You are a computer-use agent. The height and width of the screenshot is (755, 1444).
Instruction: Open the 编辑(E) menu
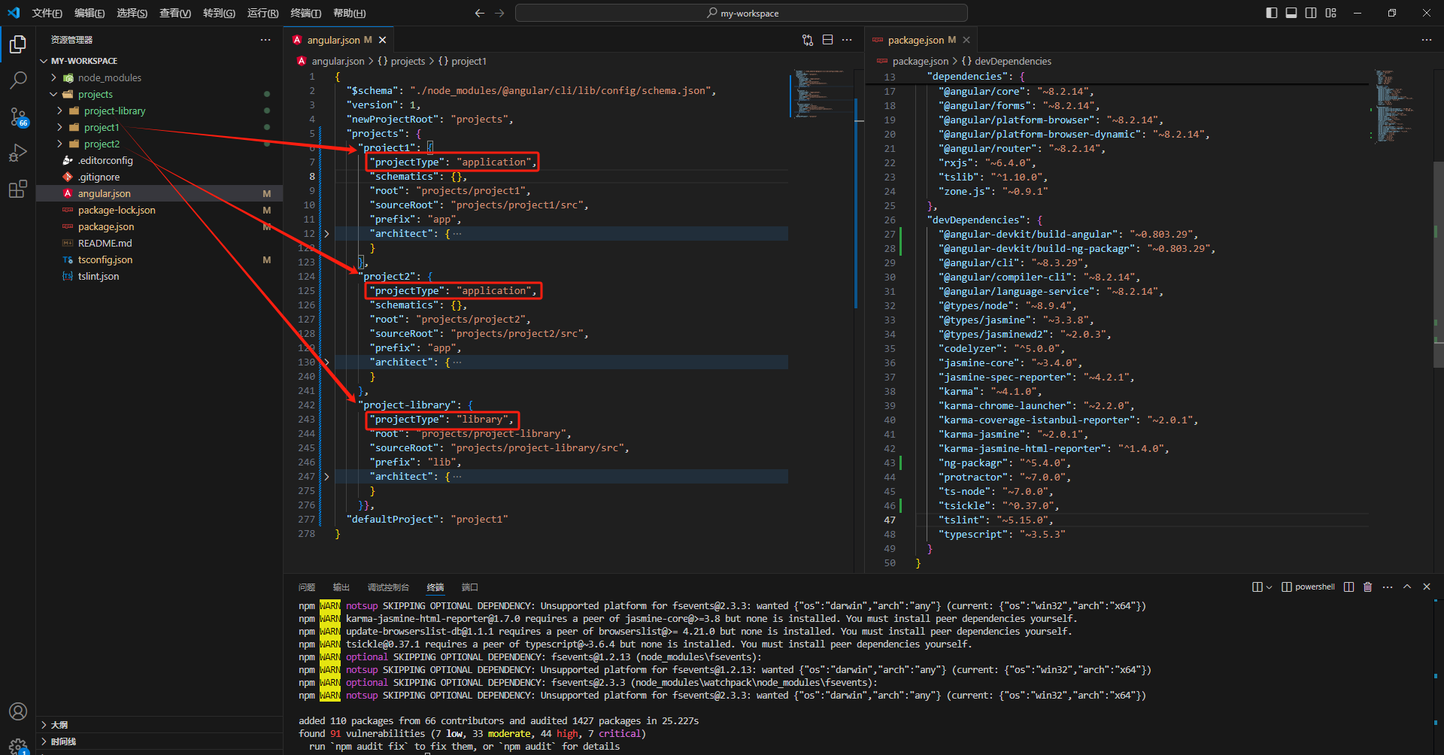[x=89, y=13]
